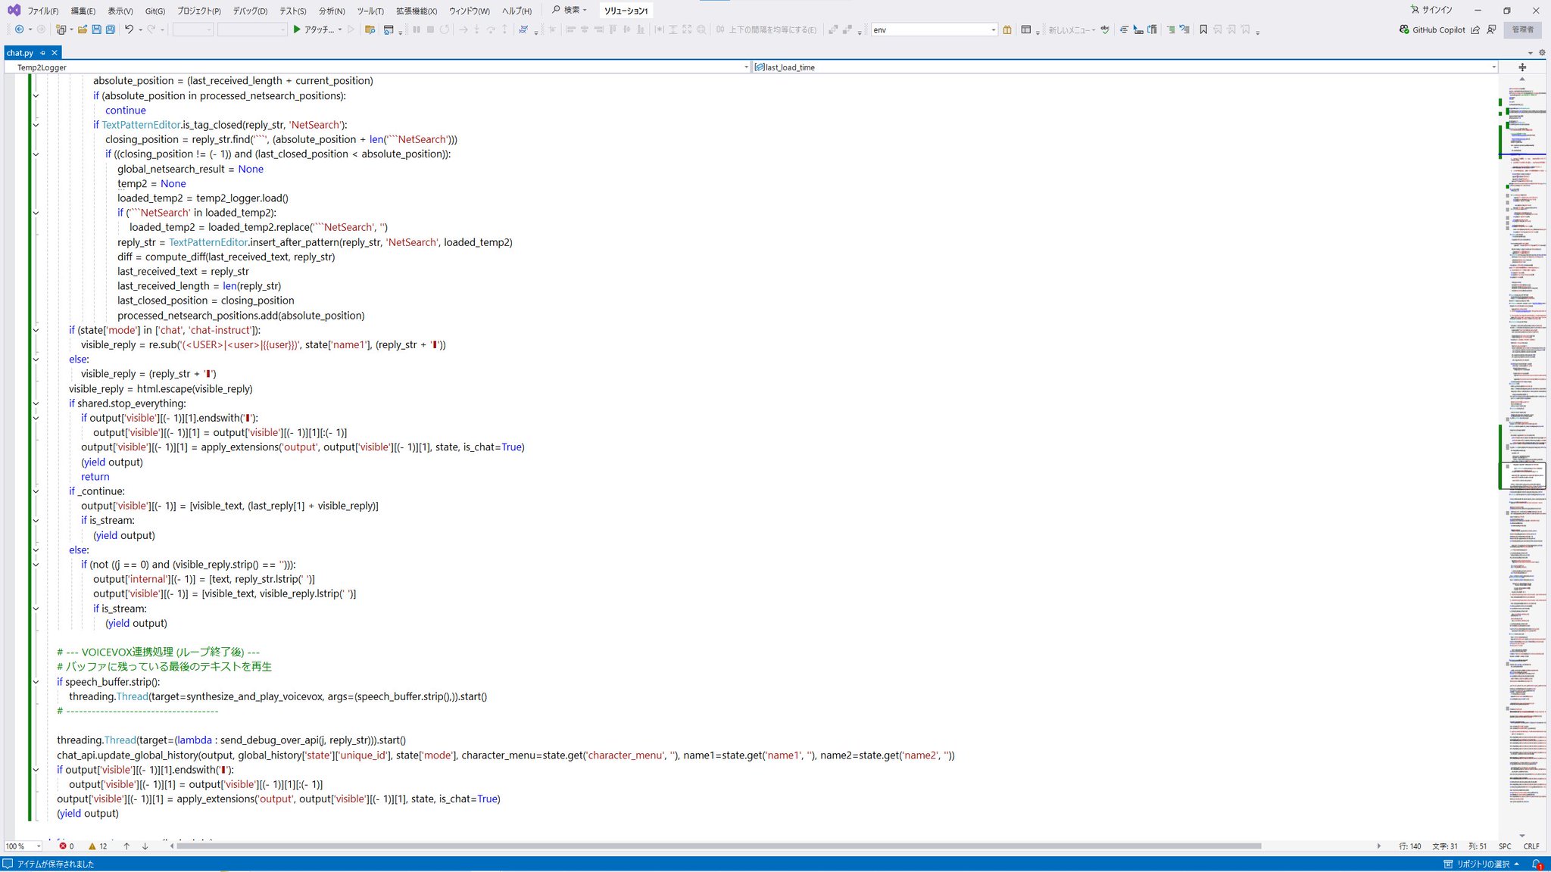Click the split editor icon

click(1522, 67)
